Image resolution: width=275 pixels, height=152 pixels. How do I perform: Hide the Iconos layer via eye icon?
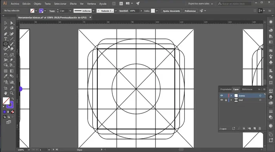tap(222, 96)
